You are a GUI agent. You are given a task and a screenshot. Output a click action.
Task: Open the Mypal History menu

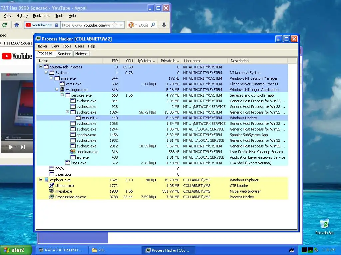[22, 16]
